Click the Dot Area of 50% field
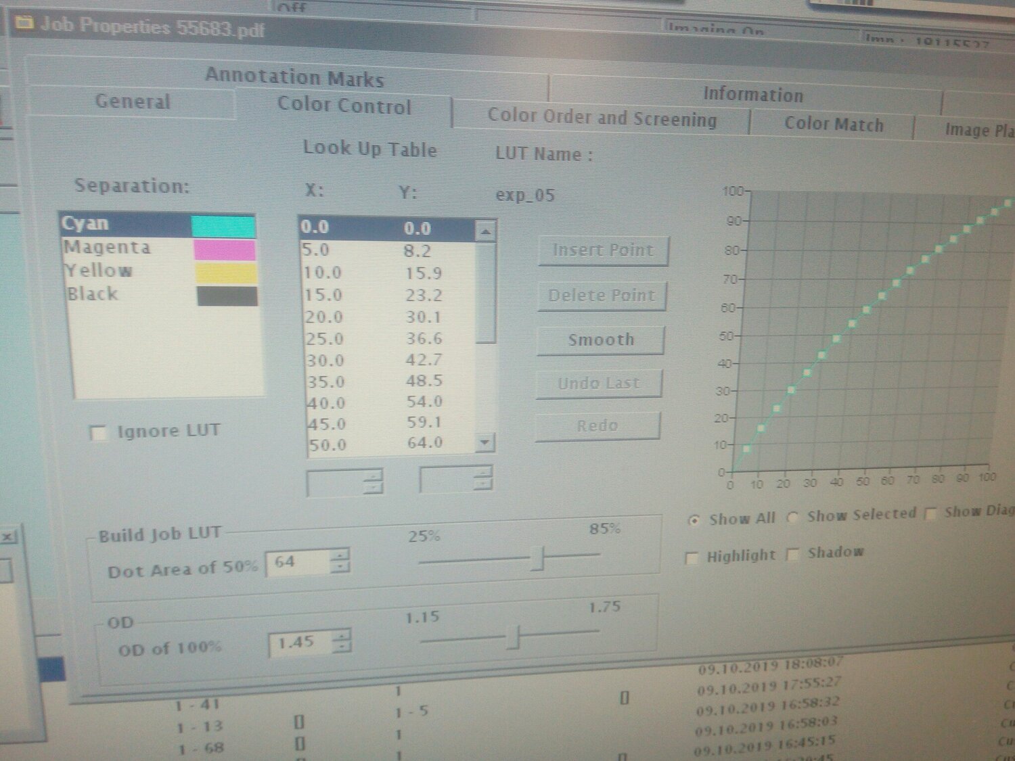This screenshot has width=1015, height=761. [298, 563]
